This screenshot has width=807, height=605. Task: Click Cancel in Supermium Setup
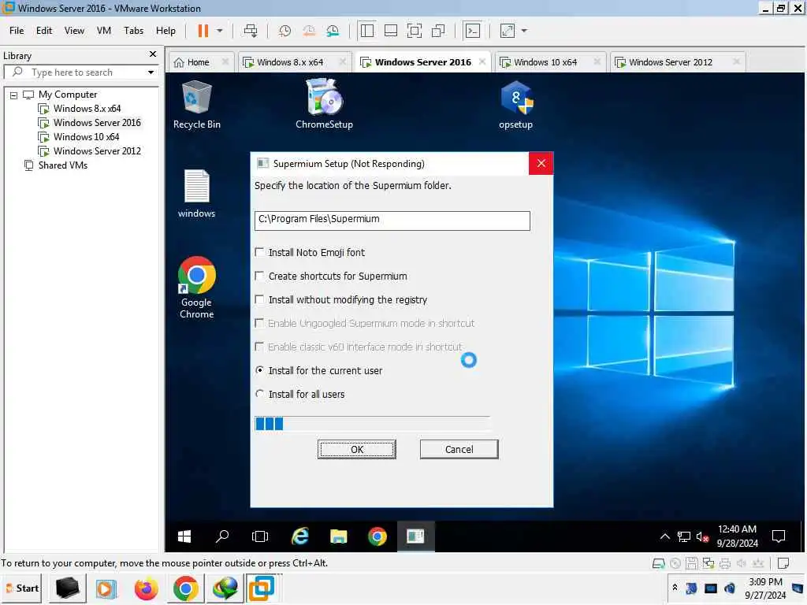coord(459,449)
